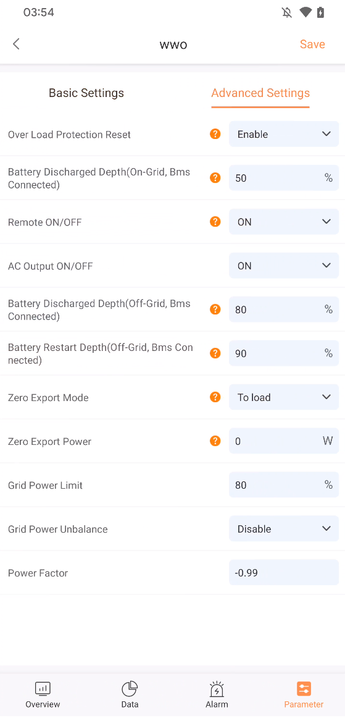
Task: Open the Remote ON/OFF dropdown
Action: [284, 222]
